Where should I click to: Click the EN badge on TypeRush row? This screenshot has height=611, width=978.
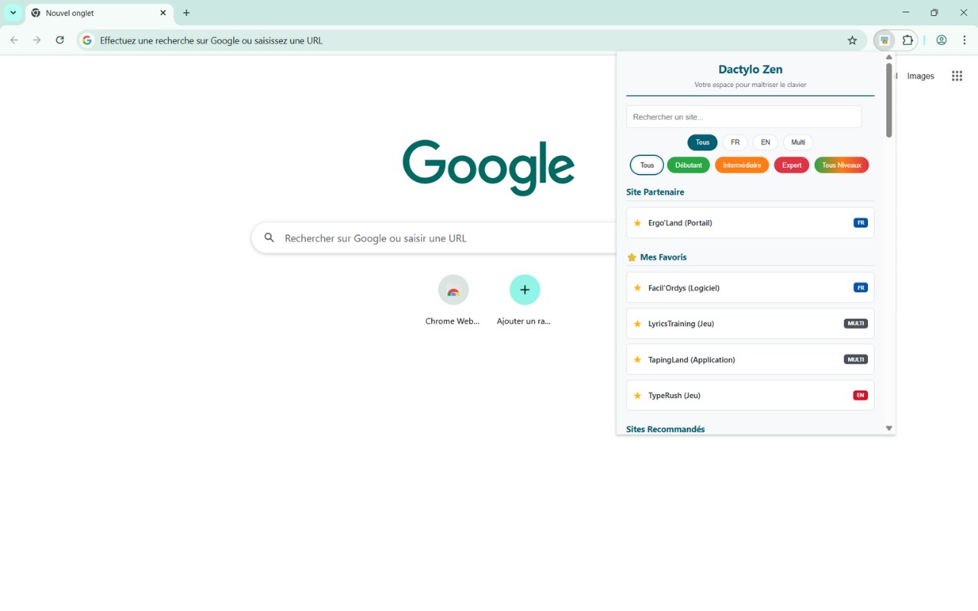860,396
